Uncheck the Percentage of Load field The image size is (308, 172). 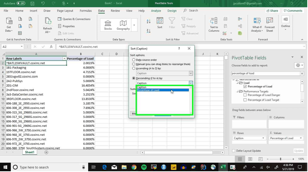point(245,87)
